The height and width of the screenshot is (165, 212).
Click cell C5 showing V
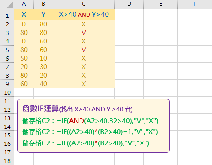(84, 50)
